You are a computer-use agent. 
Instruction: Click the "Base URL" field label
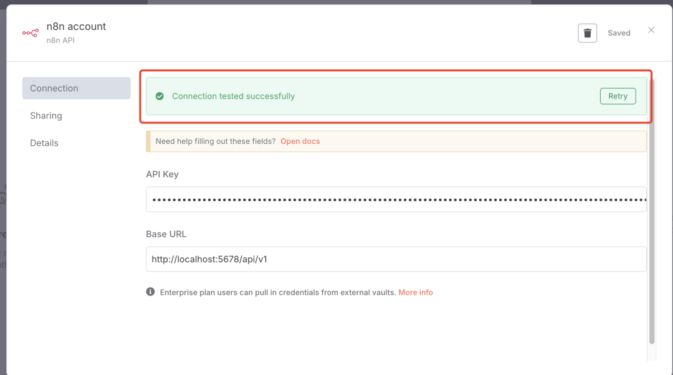(166, 234)
